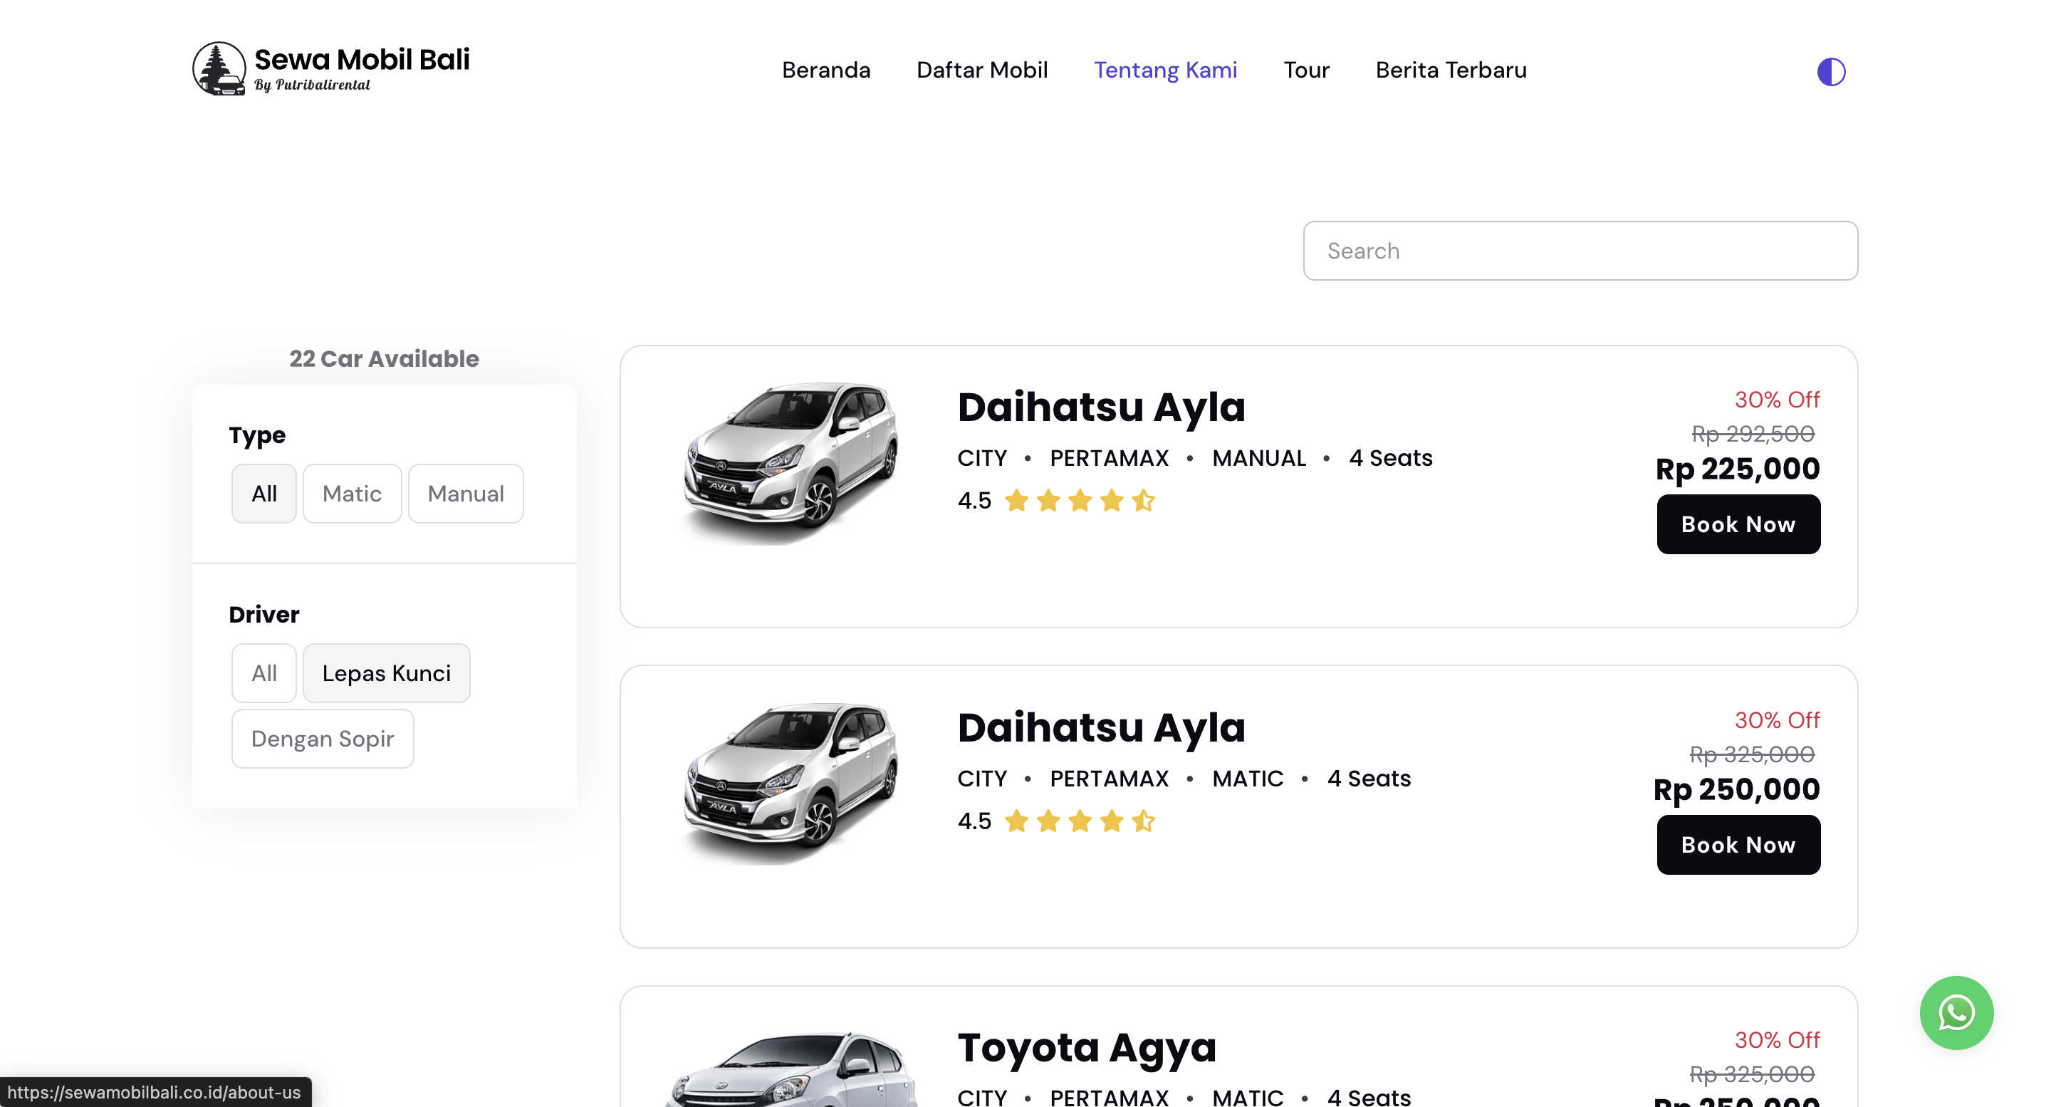
Task: Open Berita Terbaru from the navigation
Action: 1450,70
